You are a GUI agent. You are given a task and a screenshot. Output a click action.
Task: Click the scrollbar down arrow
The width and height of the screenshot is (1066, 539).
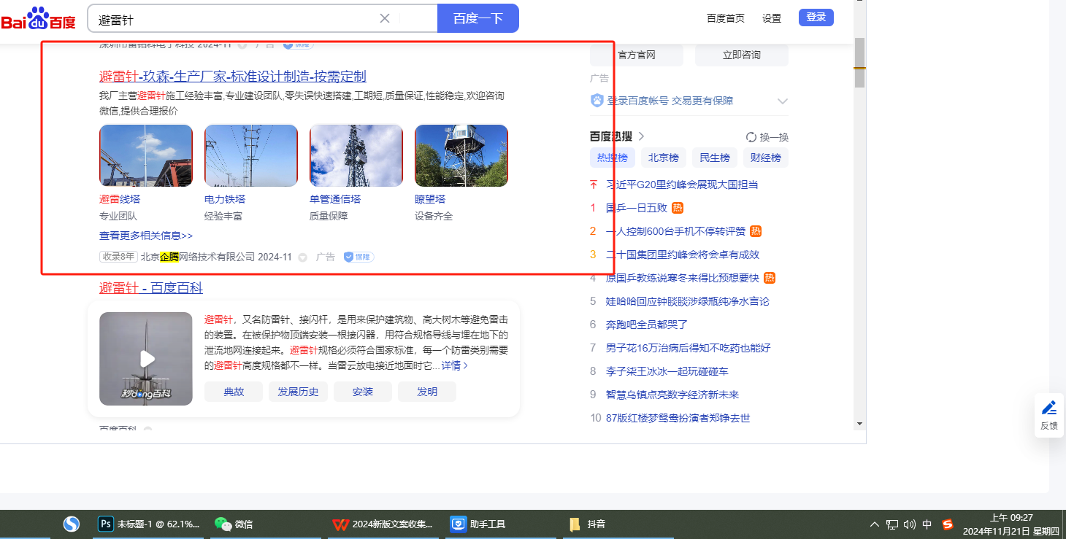(x=859, y=423)
